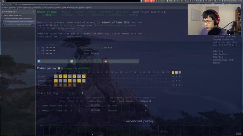Switch to the first Private Leaderboard tab

click(19, 19)
